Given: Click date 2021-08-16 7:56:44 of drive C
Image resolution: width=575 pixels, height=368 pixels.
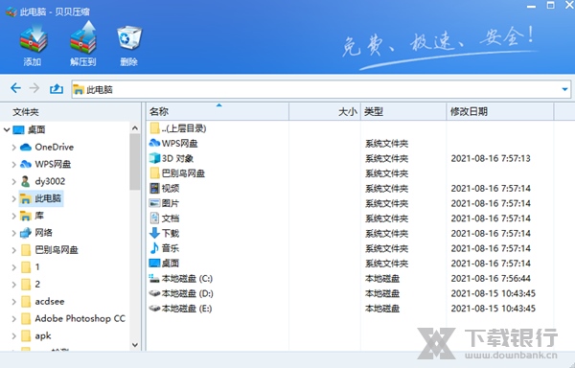Looking at the screenshot, I should (x=491, y=279).
